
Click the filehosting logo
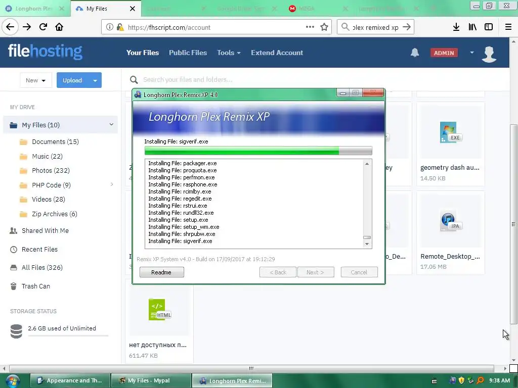(x=45, y=52)
